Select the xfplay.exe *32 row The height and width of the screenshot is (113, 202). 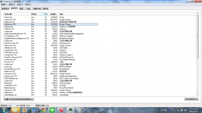50,71
